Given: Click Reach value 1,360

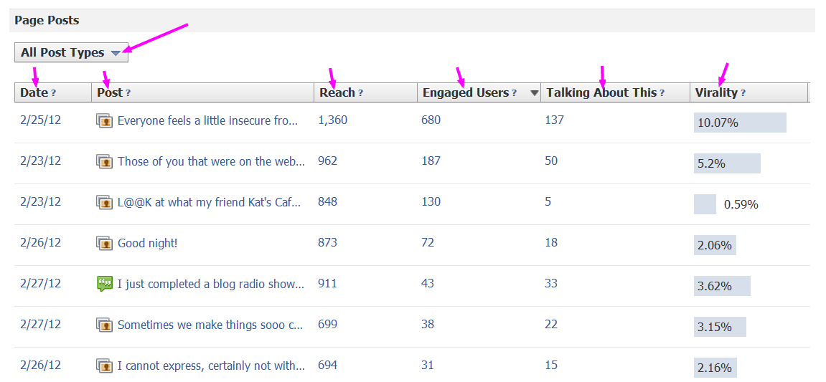Looking at the screenshot, I should 333,120.
